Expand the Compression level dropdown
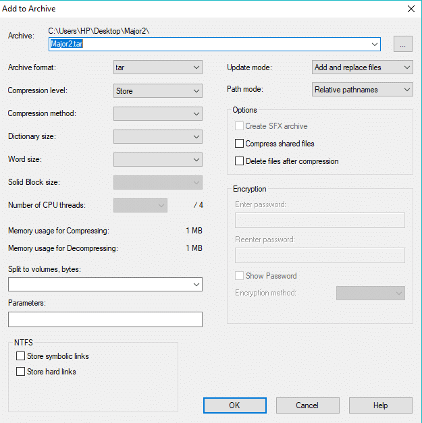Viewport: 422px width, 423px height. tap(158, 91)
